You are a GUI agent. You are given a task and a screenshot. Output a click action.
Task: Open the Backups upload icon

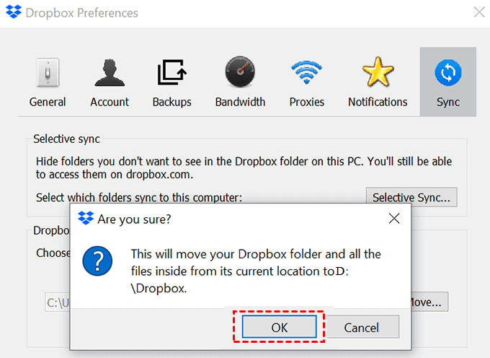point(171,74)
